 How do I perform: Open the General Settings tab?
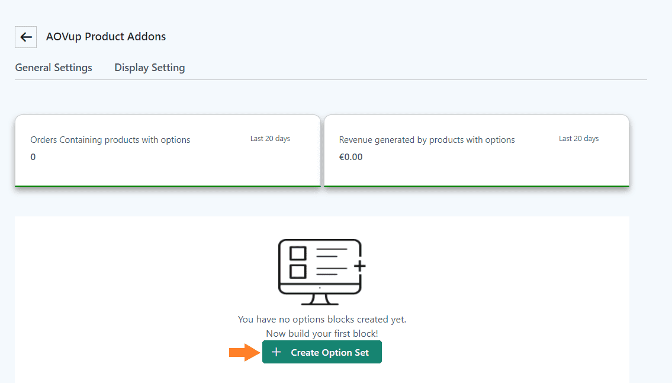click(53, 68)
